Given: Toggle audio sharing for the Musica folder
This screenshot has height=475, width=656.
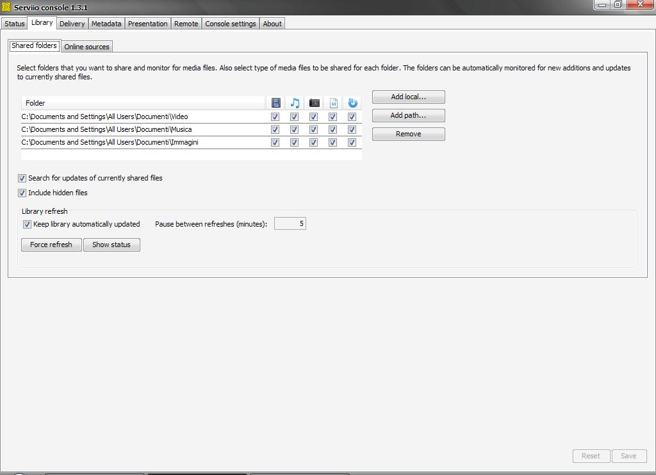Looking at the screenshot, I should pos(295,130).
